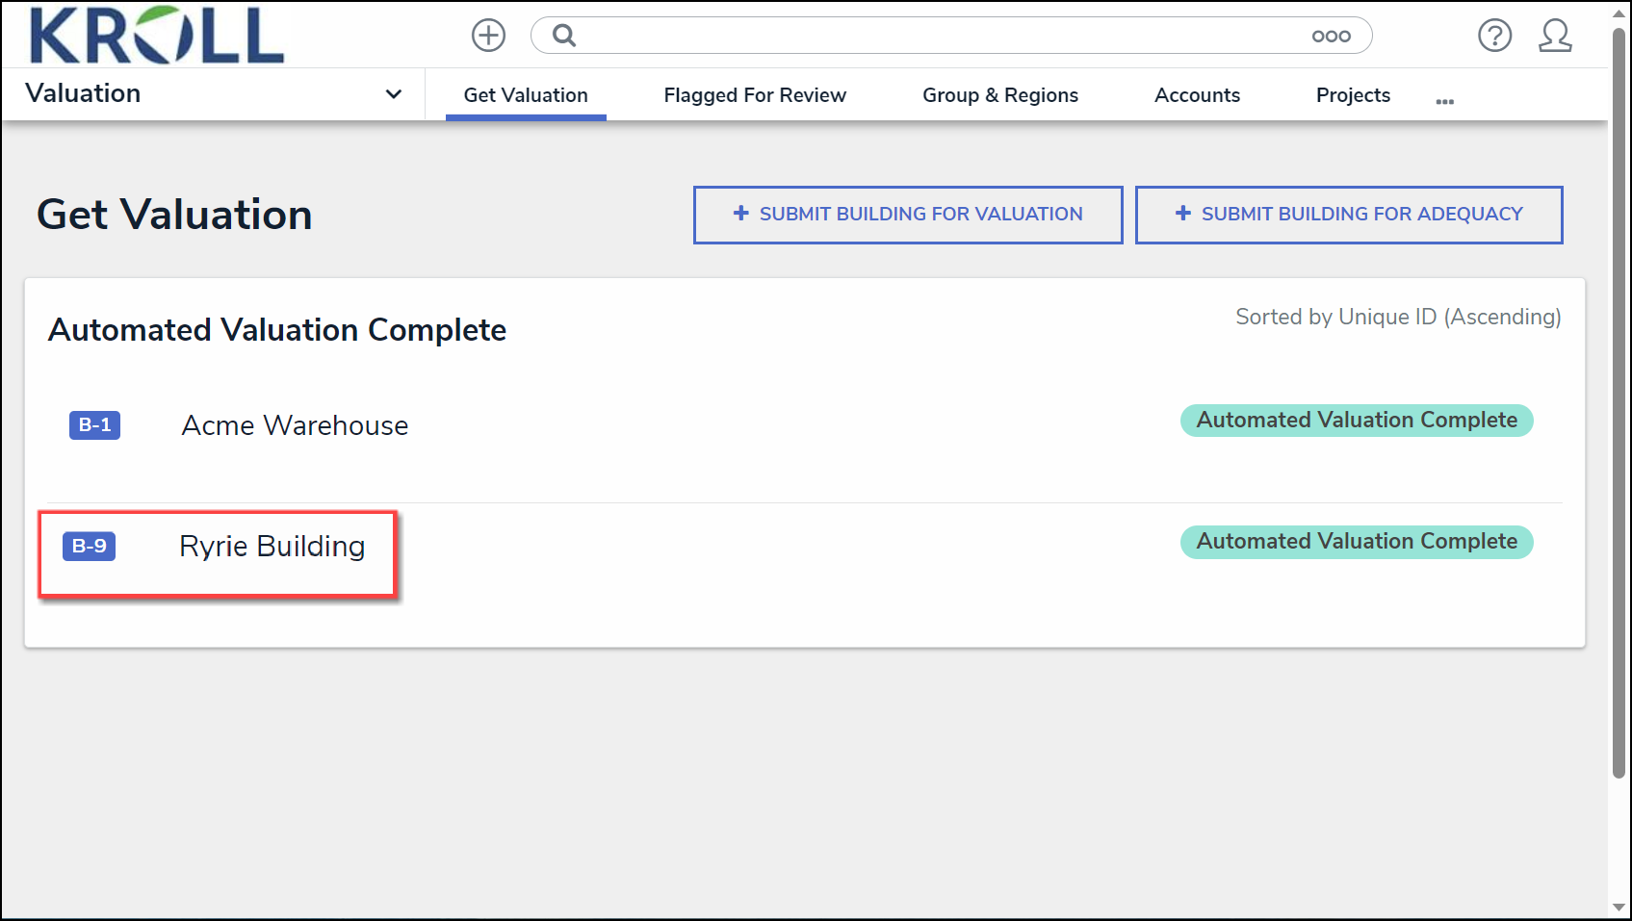This screenshot has width=1632, height=921.
Task: Click the Get Valuation page heading
Action: point(174,214)
